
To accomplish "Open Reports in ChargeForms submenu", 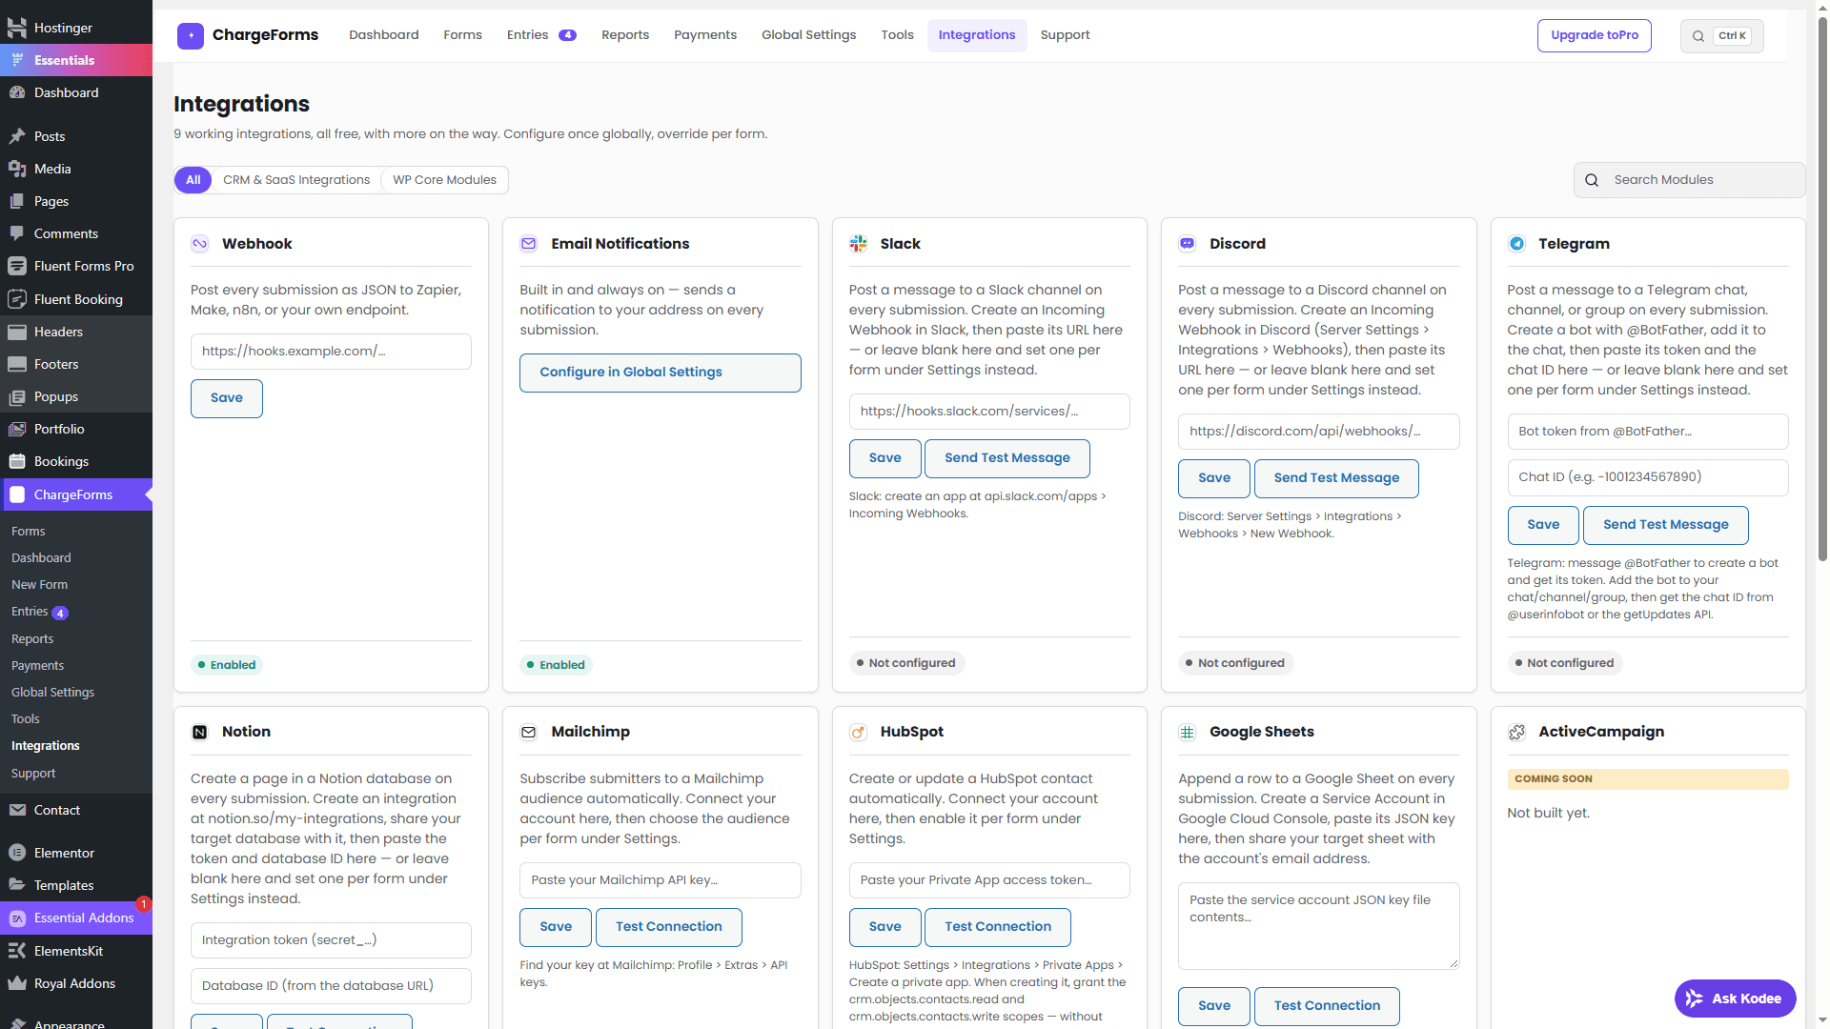I will (x=32, y=639).
